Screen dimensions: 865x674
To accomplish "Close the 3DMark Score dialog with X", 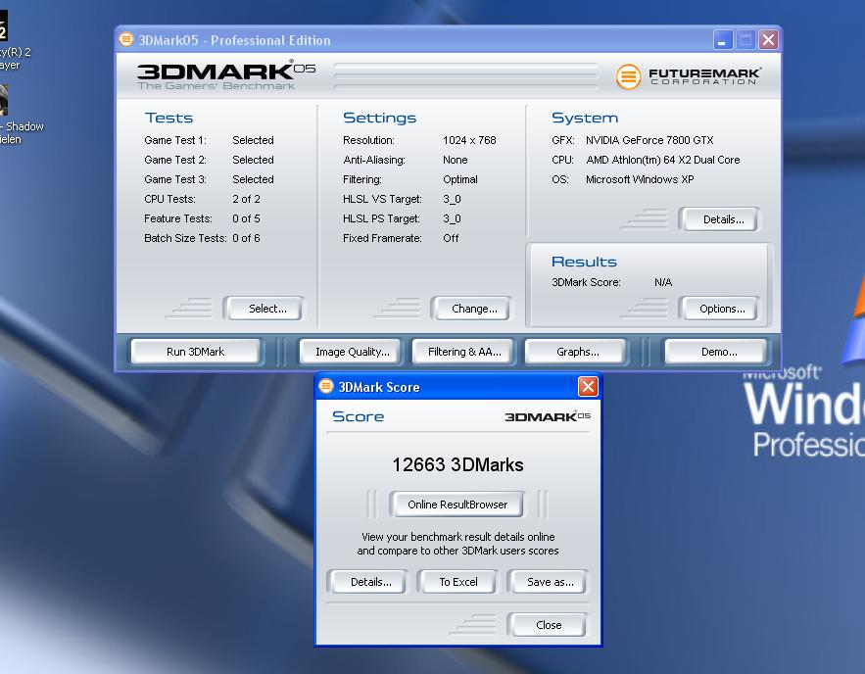I will 588,386.
